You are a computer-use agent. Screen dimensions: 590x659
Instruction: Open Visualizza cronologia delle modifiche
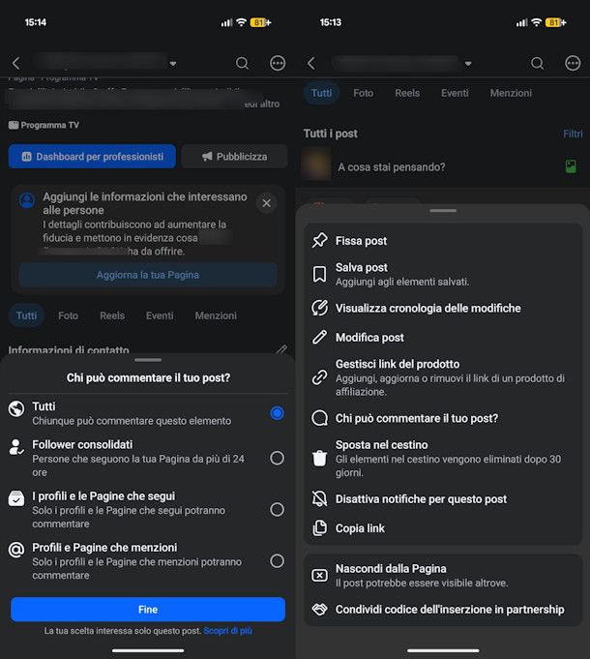(x=443, y=309)
